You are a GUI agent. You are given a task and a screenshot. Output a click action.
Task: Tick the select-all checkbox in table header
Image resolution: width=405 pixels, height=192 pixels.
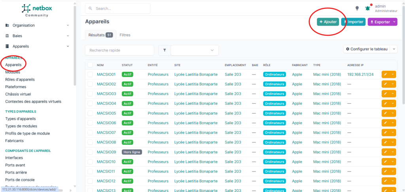[90, 65]
